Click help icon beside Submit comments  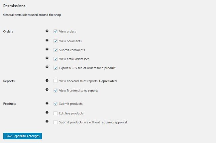(x=47, y=49)
